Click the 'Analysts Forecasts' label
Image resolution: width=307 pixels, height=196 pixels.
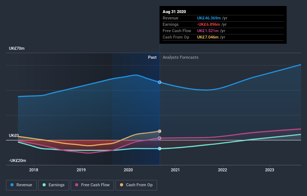coord(181,57)
